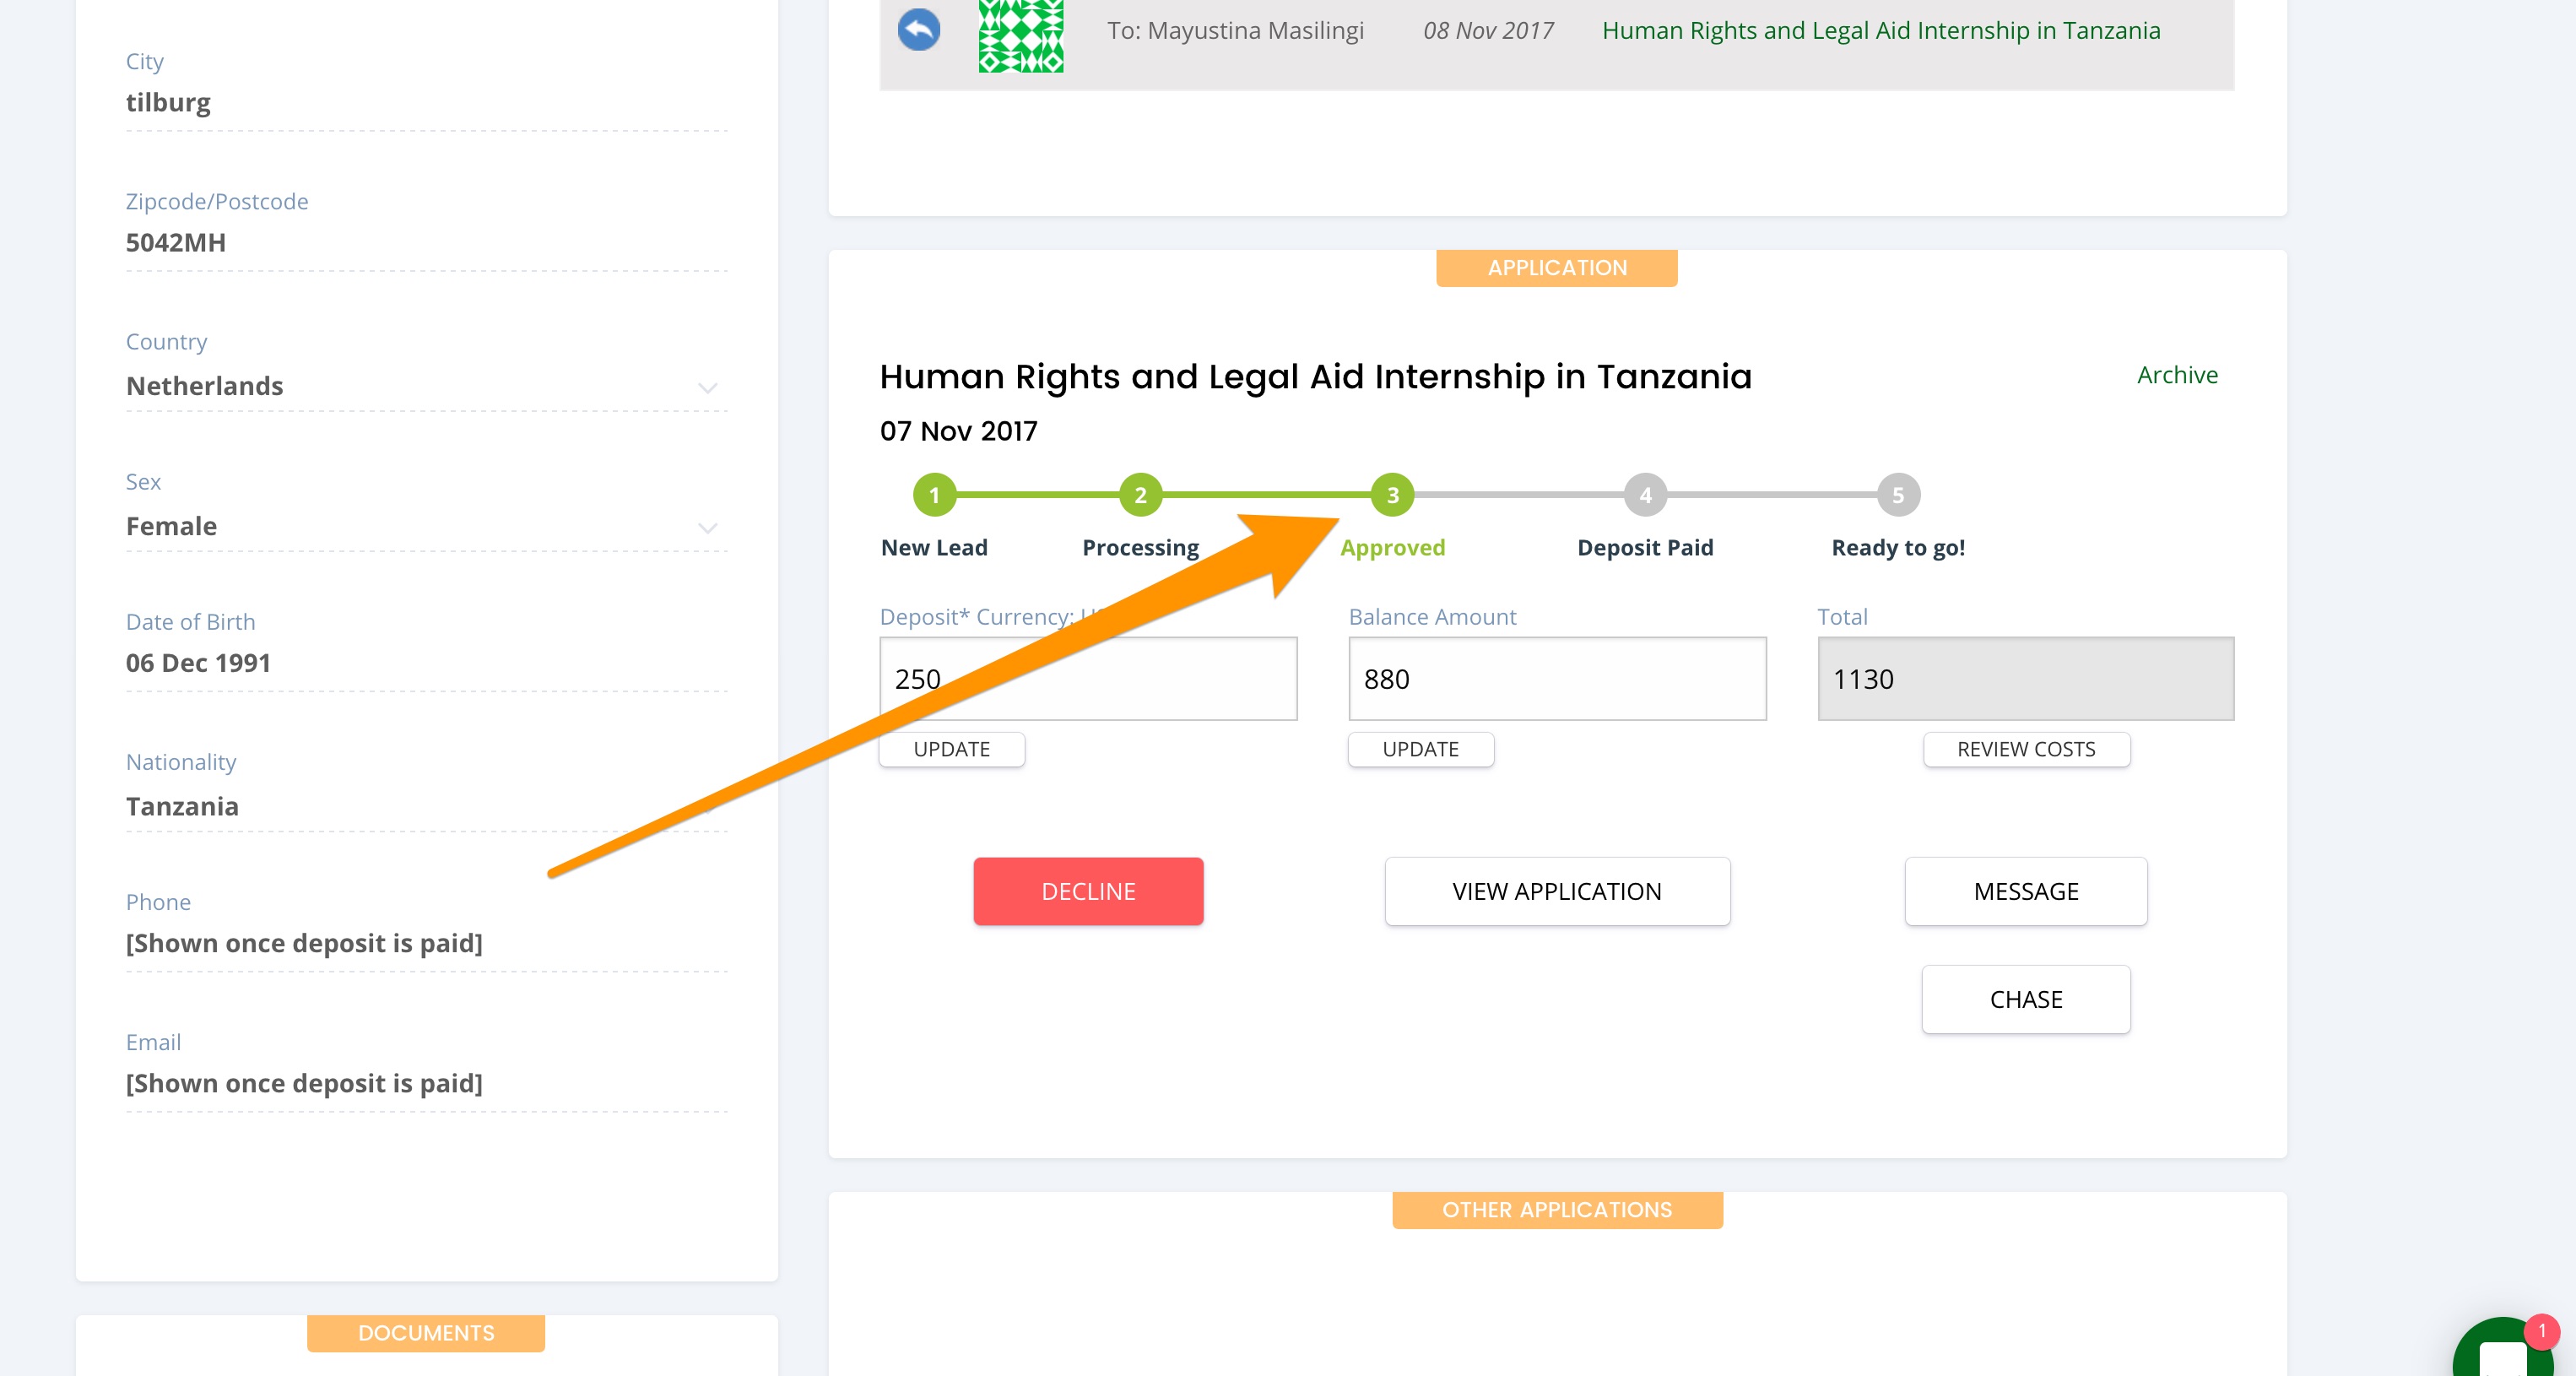Click the Archive link
This screenshot has height=1376, width=2576.
click(2176, 375)
